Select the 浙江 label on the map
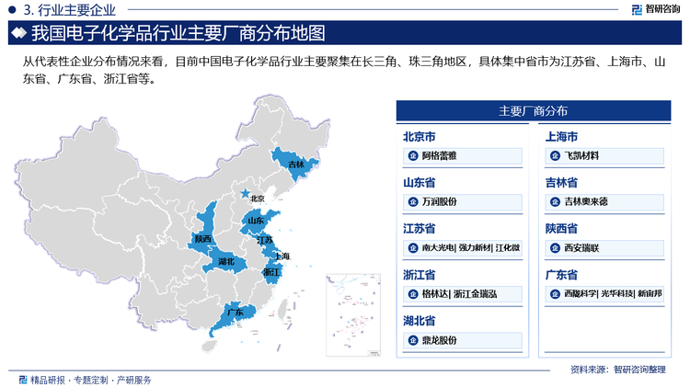The image size is (690, 387). 271,272
